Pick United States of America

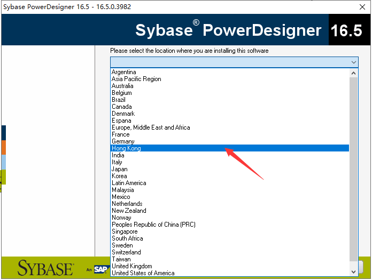tap(230, 273)
